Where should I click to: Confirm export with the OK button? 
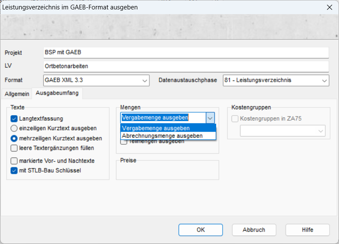coord(201,230)
